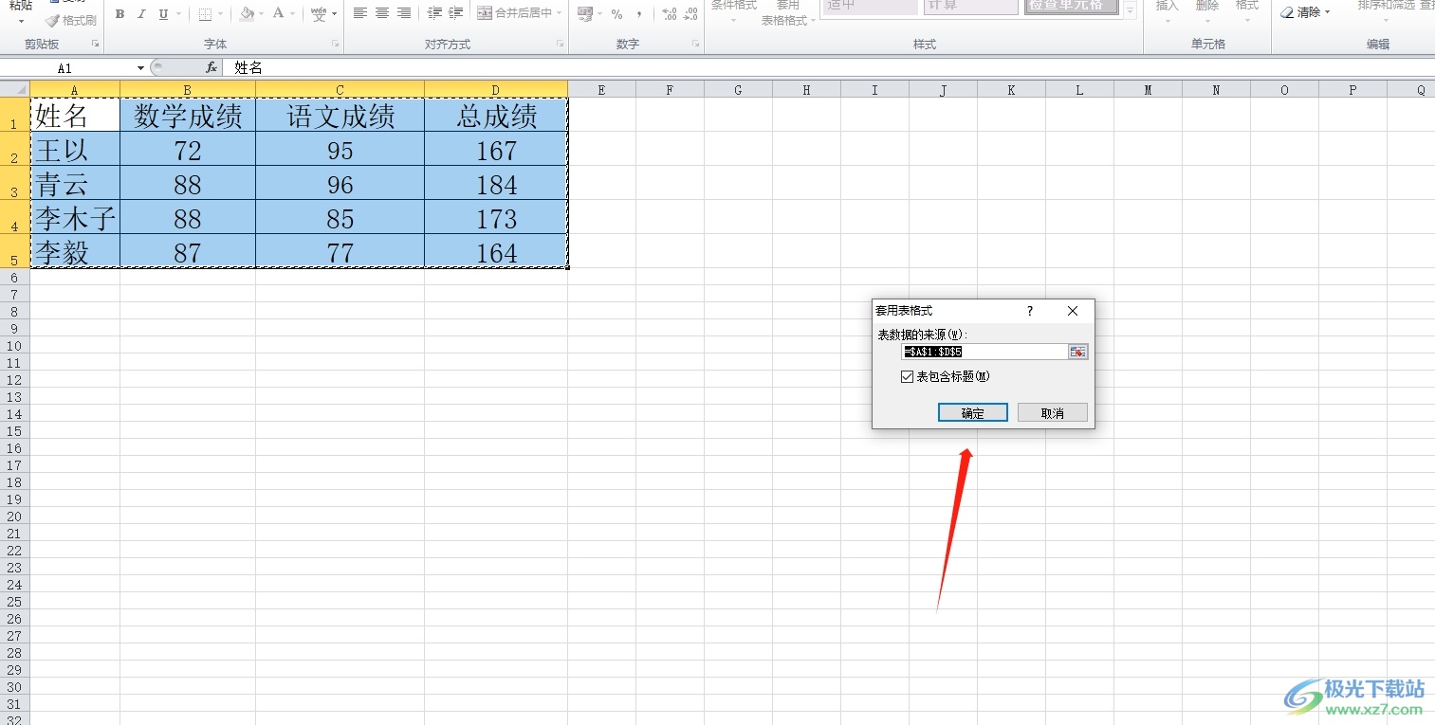Align text right
The image size is (1435, 725).
pyautogui.click(x=404, y=13)
